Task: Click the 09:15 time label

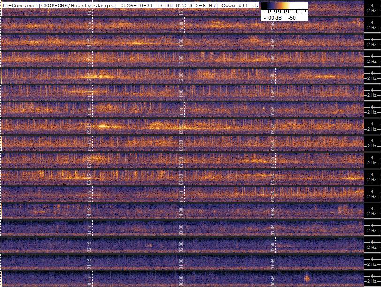Action: point(90,129)
